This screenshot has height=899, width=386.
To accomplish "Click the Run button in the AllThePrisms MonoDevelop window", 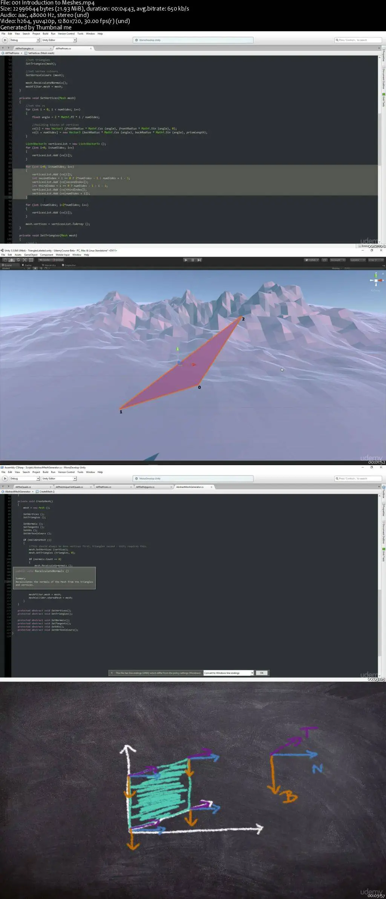I will (5, 40).
